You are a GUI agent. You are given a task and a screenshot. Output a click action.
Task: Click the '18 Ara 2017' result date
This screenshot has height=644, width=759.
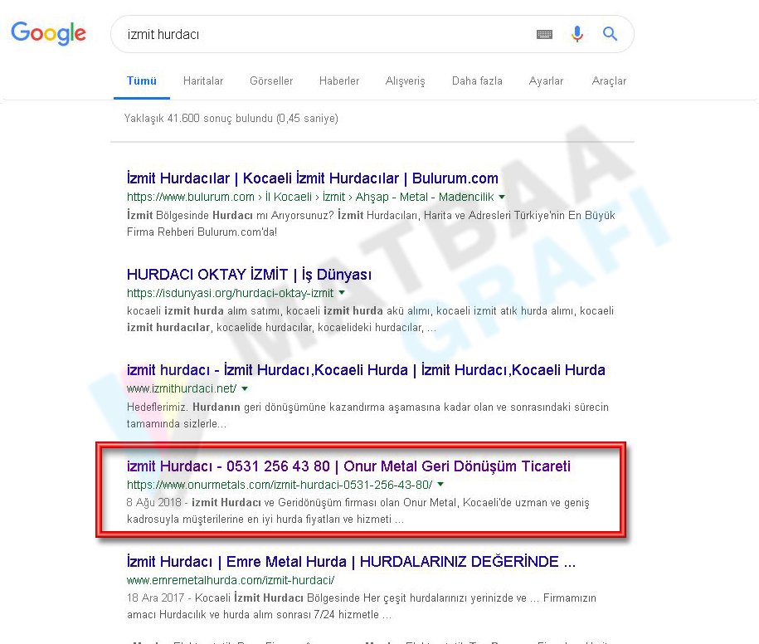[x=156, y=598]
